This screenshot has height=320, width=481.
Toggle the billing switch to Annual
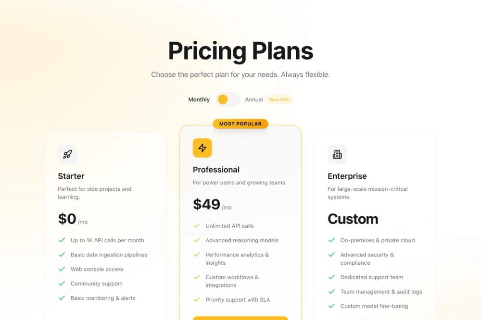pyautogui.click(x=227, y=99)
